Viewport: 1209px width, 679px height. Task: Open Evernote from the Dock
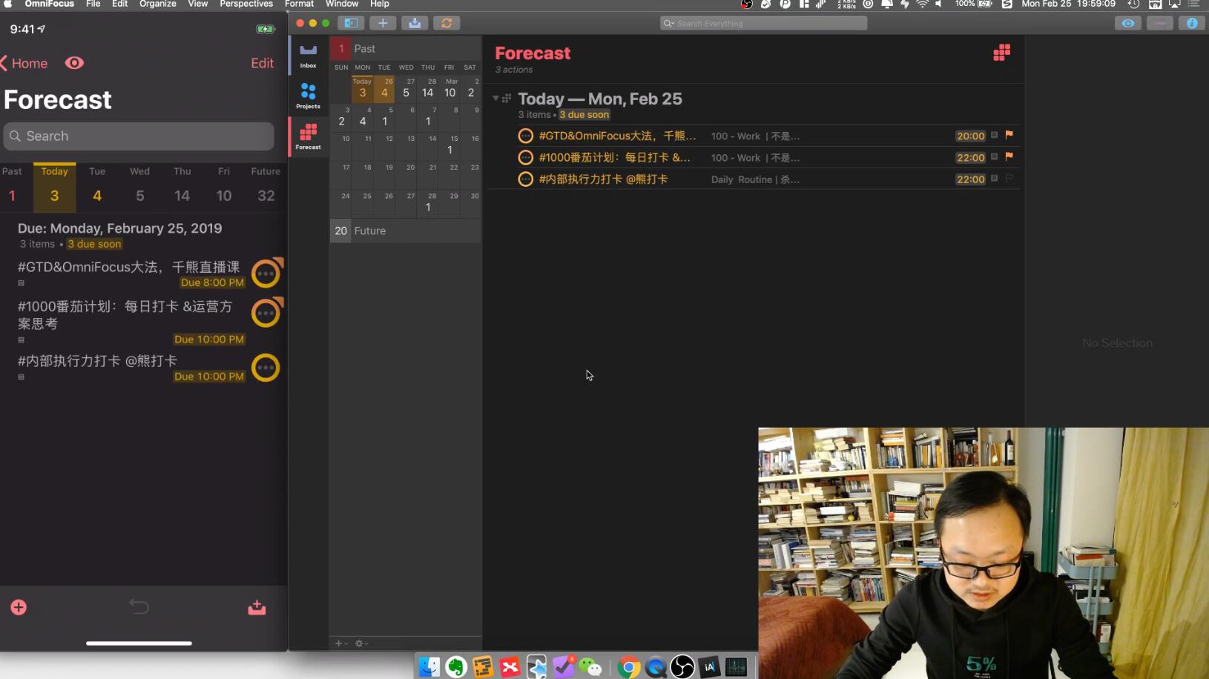tap(455, 667)
